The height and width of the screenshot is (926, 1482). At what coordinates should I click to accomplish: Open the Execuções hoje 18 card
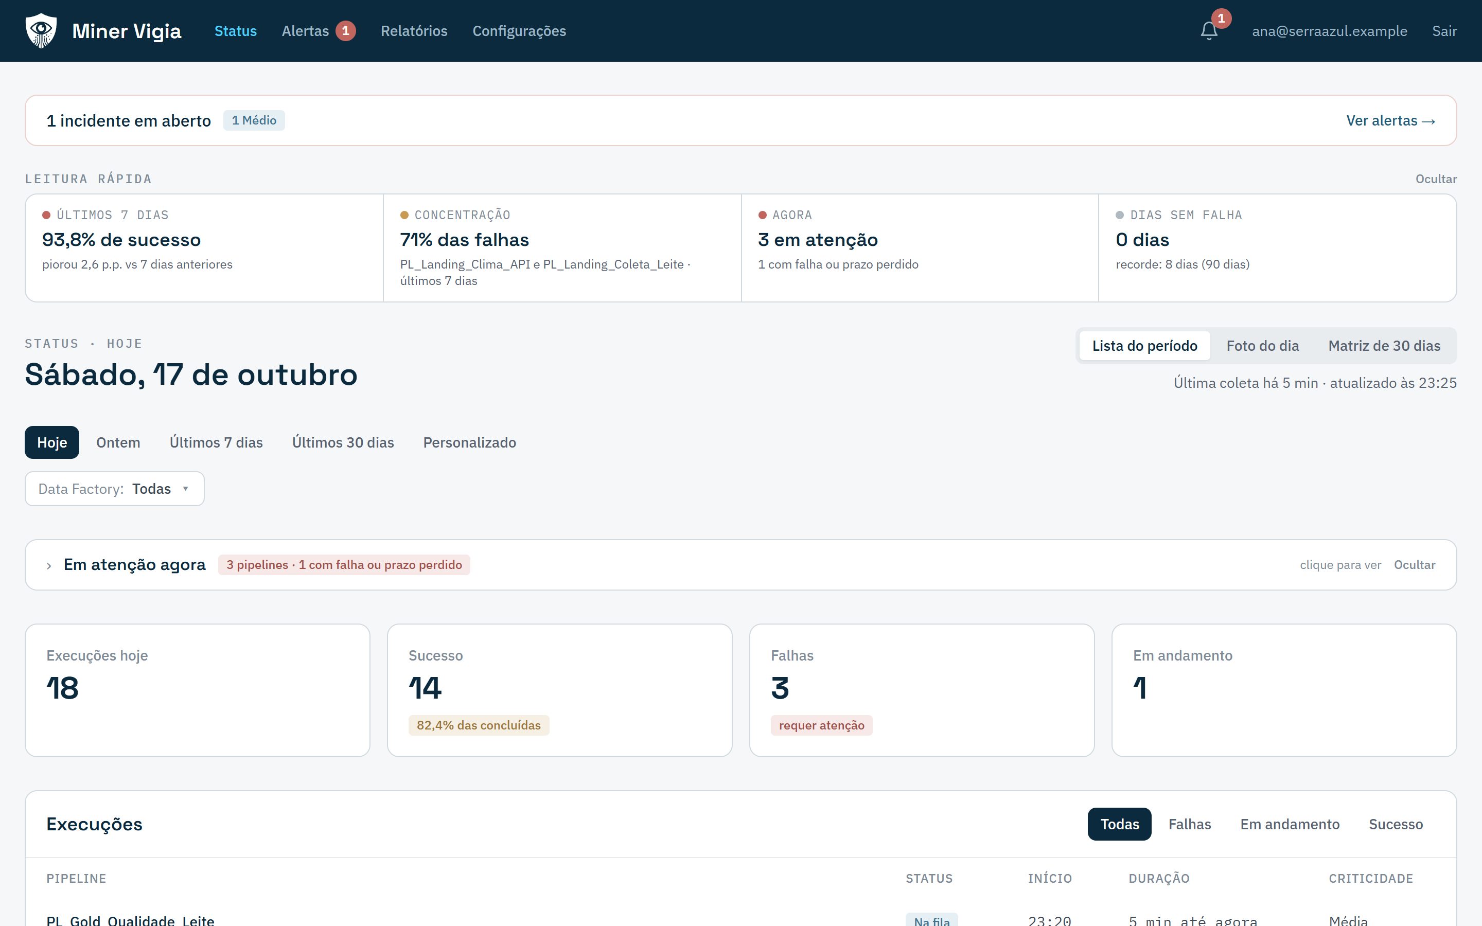point(197,690)
